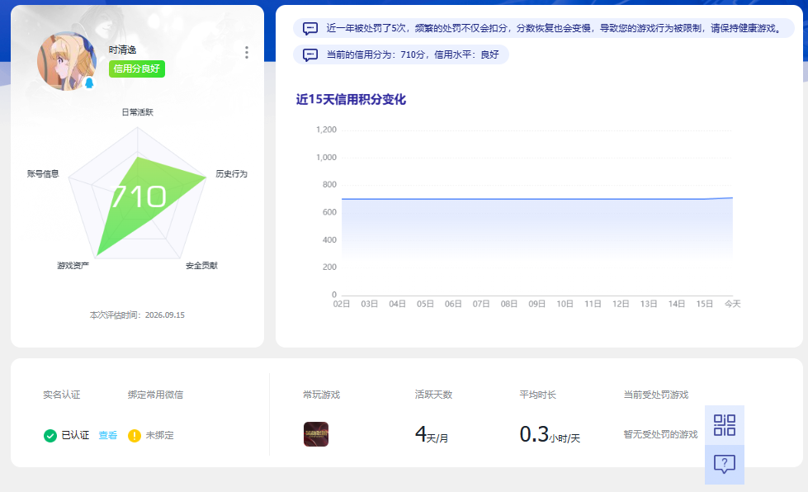Image resolution: width=808 pixels, height=492 pixels.
Task: Click the 0.3小时/天 average duration value
Action: pyautogui.click(x=550, y=435)
